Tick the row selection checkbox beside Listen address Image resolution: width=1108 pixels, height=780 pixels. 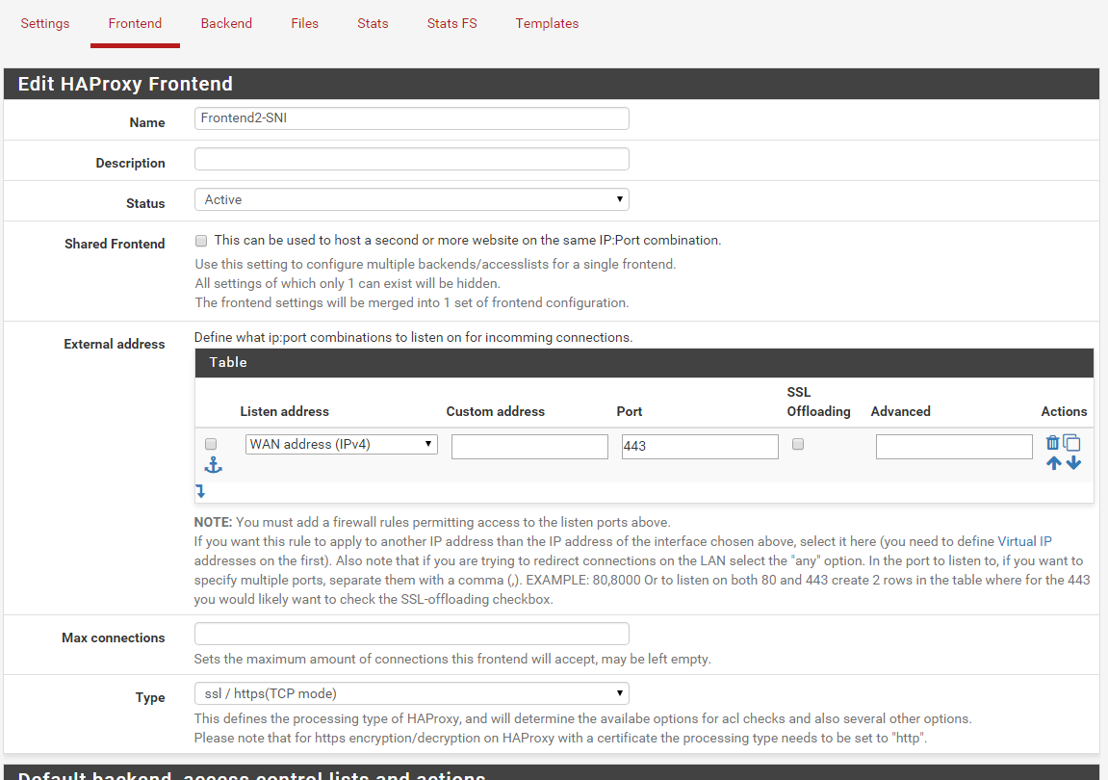tap(211, 444)
